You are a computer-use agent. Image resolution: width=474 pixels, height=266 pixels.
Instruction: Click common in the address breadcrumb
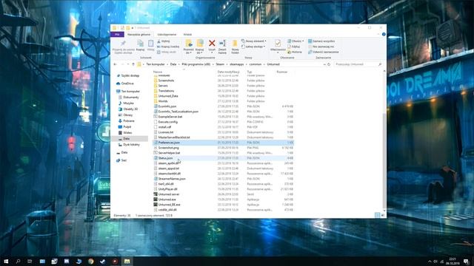(256, 64)
